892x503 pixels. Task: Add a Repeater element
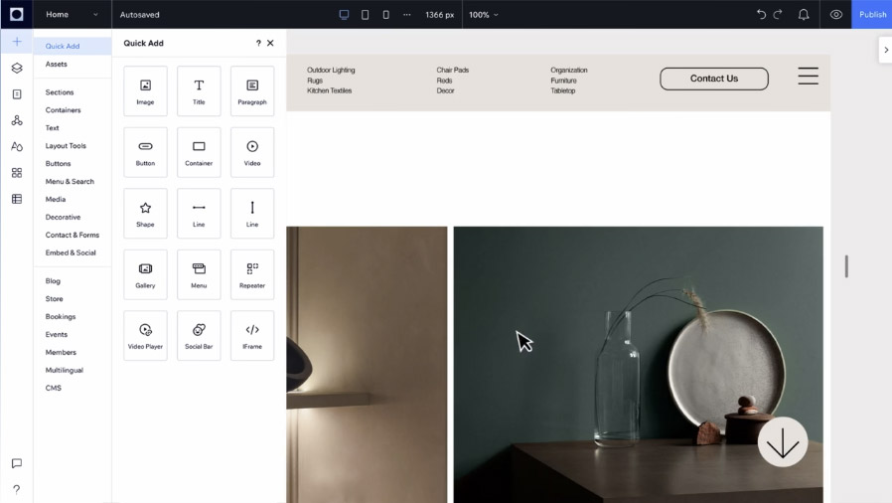coord(252,274)
